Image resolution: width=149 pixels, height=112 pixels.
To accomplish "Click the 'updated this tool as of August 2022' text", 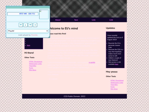I will pos(115,38).
